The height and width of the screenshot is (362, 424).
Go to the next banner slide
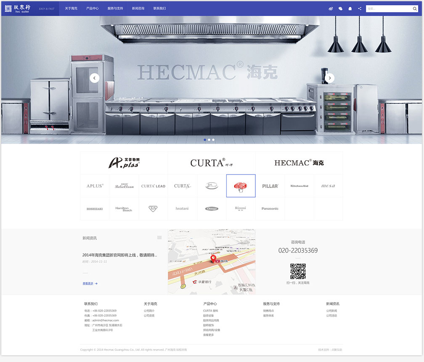tap(330, 78)
